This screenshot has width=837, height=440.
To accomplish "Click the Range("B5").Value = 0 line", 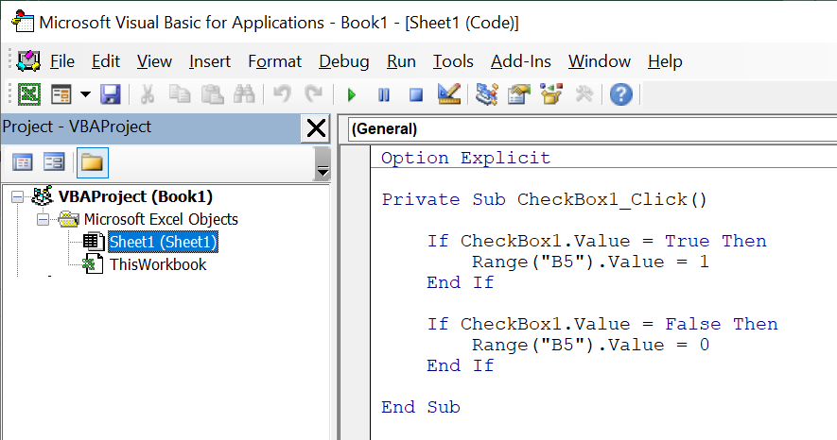I will pos(590,346).
